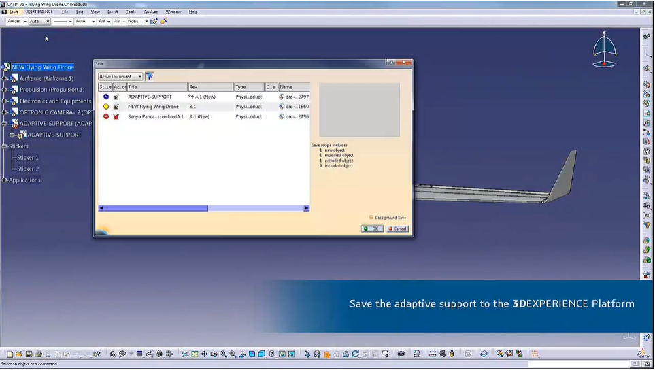Image resolution: width=655 pixels, height=370 pixels.
Task: Click the New document icon in bottom toolbar
Action: [x=10, y=354]
